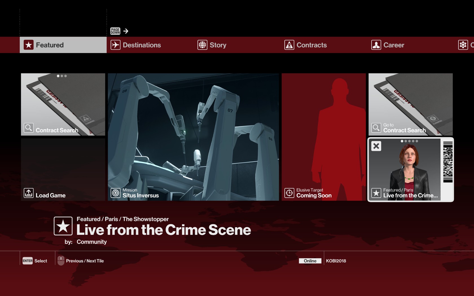Click the person icon beside Career

376,45
